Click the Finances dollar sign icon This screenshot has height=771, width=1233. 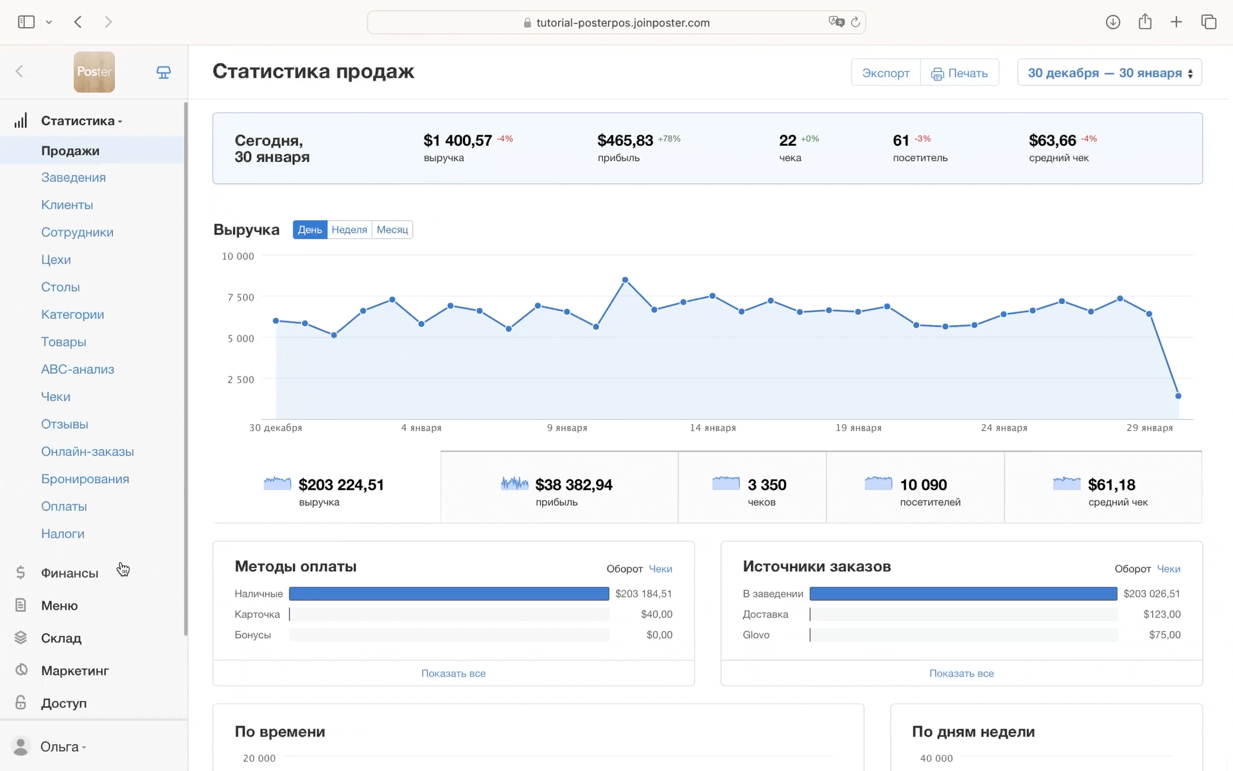point(21,572)
